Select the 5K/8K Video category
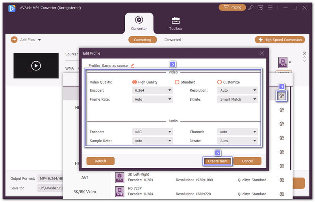 click(x=85, y=192)
